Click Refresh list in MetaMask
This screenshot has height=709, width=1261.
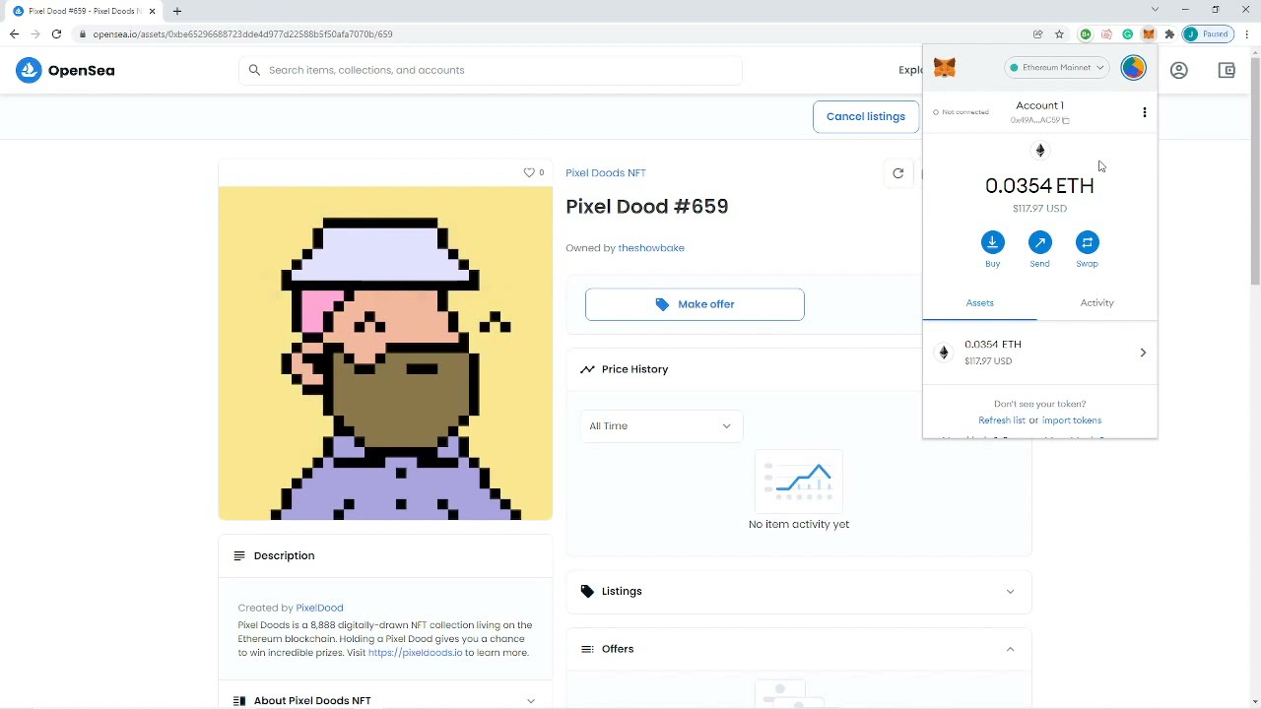(1002, 420)
